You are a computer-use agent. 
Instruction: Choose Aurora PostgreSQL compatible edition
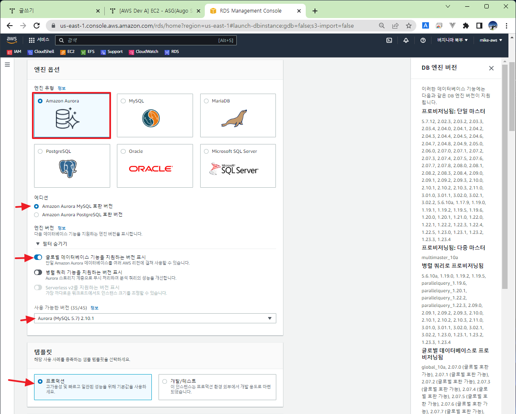[x=37, y=215]
